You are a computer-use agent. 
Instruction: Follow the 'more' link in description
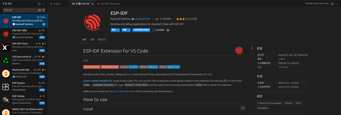[x=130, y=74]
